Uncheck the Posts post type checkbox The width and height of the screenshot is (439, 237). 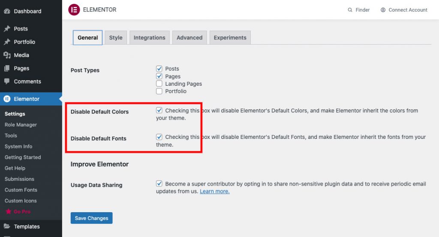coord(159,69)
